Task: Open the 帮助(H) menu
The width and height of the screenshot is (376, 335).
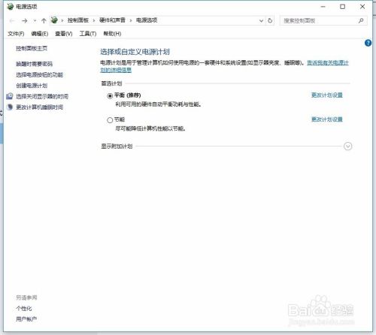Action: pos(112,34)
